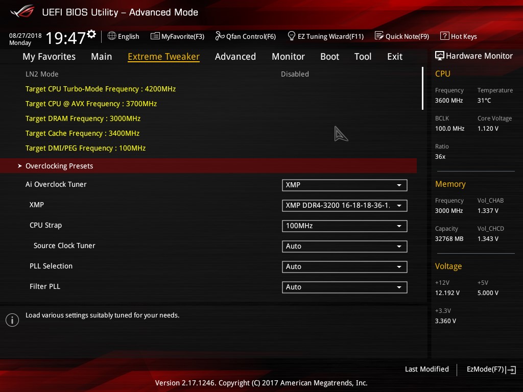Open the Boot tab

(x=329, y=57)
